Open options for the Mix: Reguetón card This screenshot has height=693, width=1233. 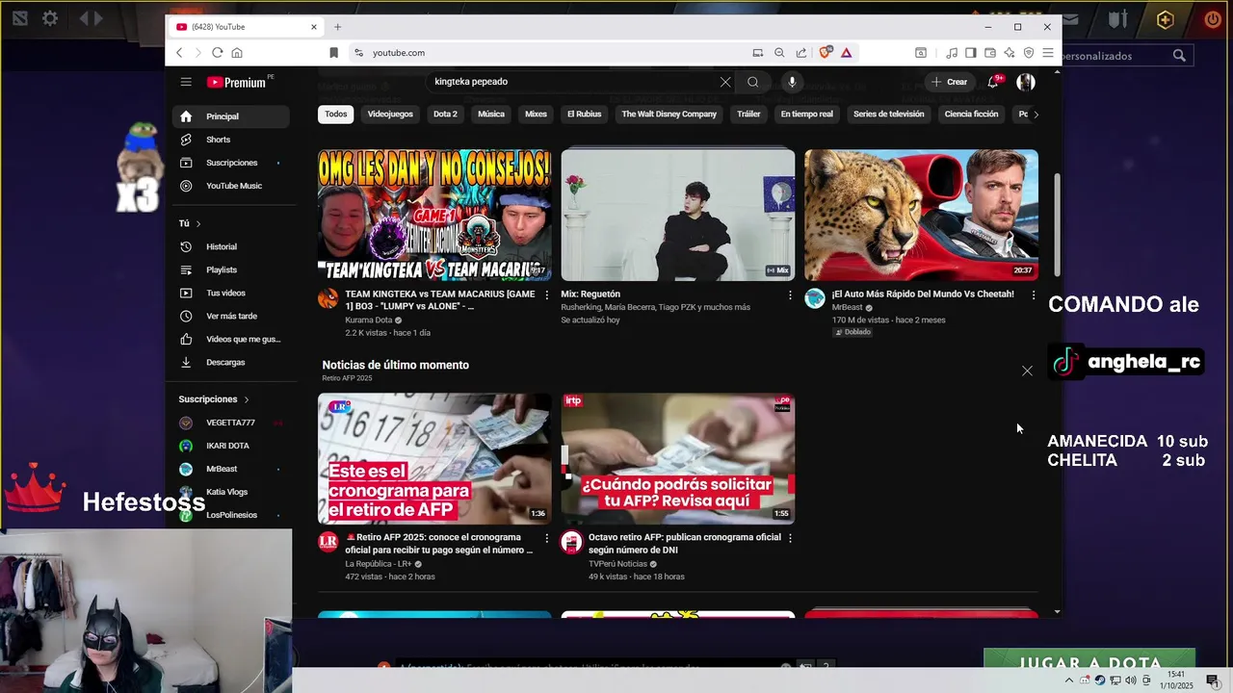point(790,295)
